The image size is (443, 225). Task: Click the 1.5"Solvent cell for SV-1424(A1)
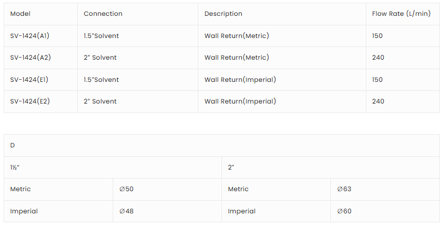click(101, 36)
